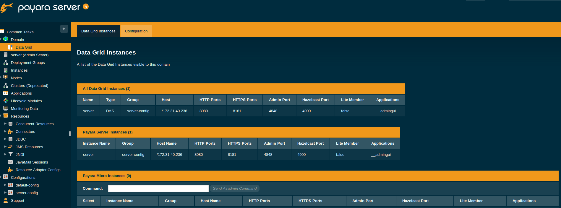This screenshot has width=561, height=208.
Task: Sort Payara Server Instances by Instance Name
Action: (x=96, y=143)
